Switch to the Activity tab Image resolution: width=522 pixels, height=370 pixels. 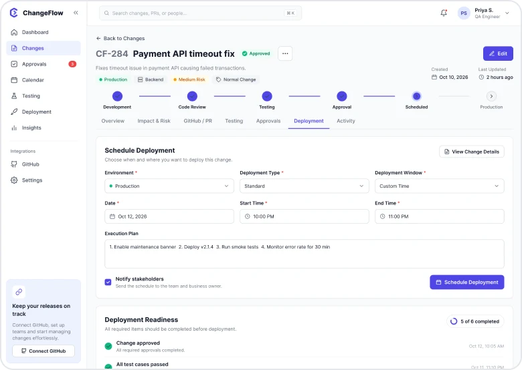coord(345,121)
